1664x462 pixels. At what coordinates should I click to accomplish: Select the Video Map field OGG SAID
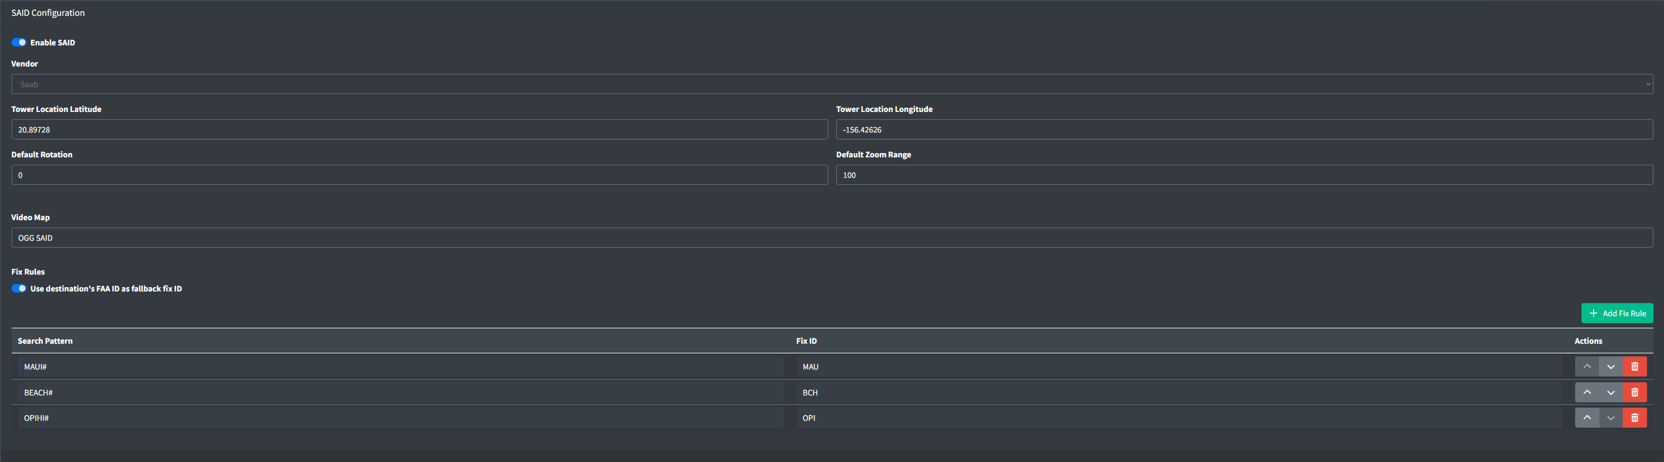[832, 238]
